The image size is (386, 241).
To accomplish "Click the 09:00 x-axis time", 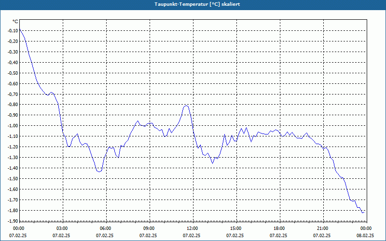I will click(x=149, y=228).
